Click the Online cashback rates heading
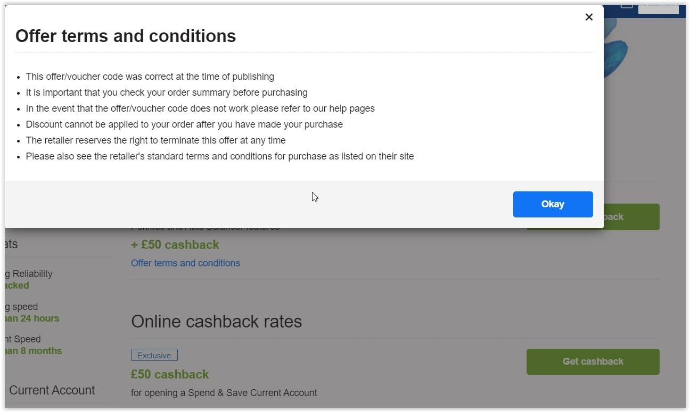This screenshot has width=690, height=412. pos(216,322)
